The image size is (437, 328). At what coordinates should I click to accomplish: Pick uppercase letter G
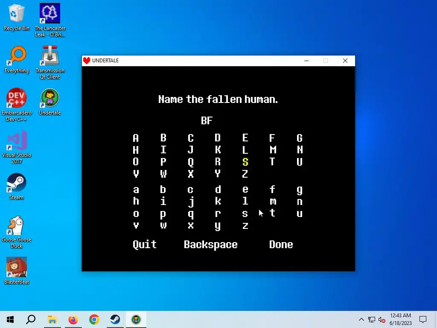(x=300, y=138)
